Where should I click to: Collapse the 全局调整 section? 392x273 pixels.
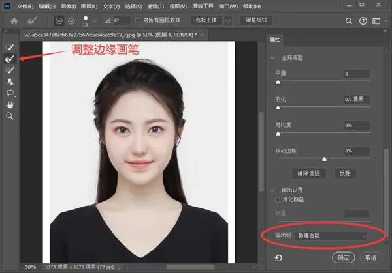pyautogui.click(x=272, y=58)
